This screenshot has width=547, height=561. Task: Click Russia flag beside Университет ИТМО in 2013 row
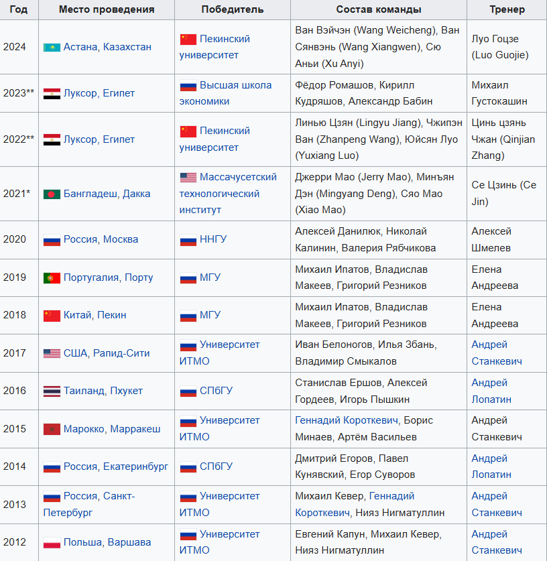click(x=188, y=497)
